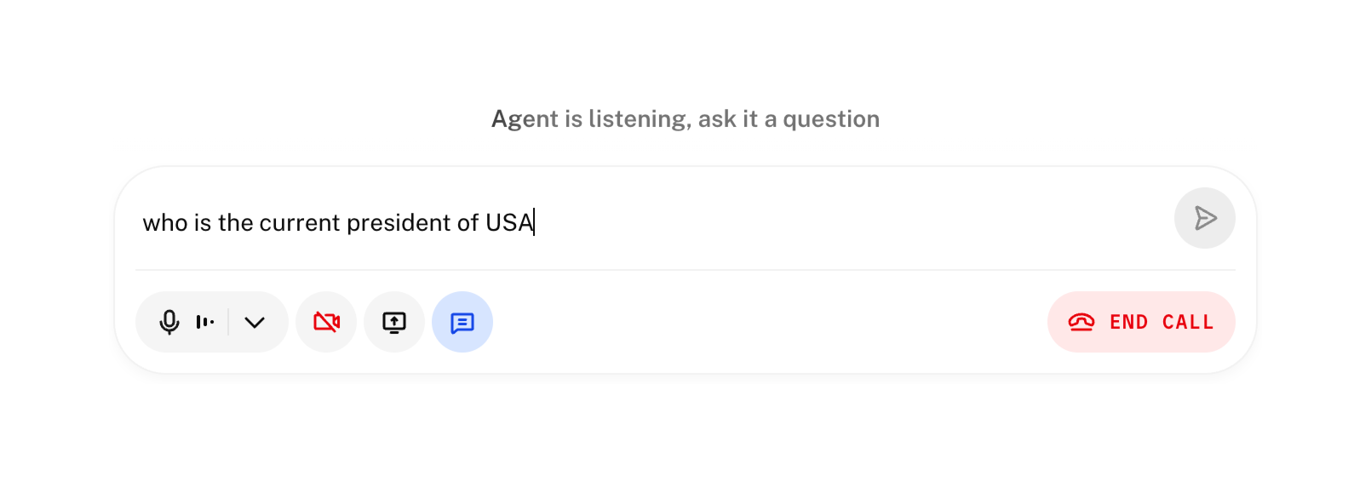Place cursor after "USA" in the message

pos(534,222)
